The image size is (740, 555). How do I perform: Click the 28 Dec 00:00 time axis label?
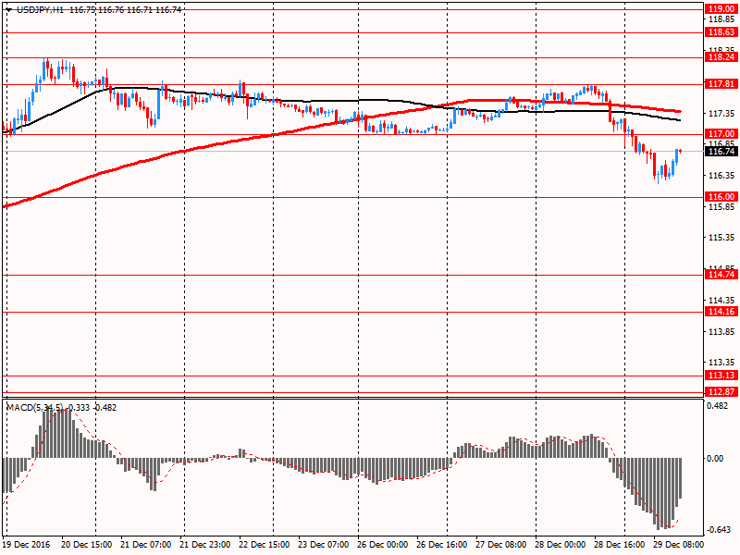pos(561,545)
